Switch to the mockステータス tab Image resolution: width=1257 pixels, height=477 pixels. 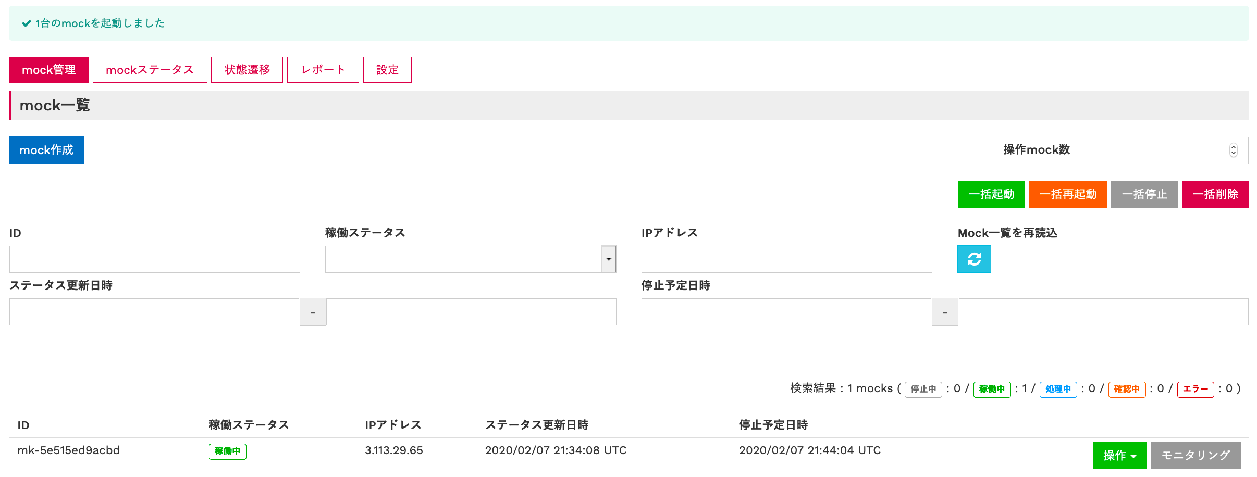[x=150, y=69]
